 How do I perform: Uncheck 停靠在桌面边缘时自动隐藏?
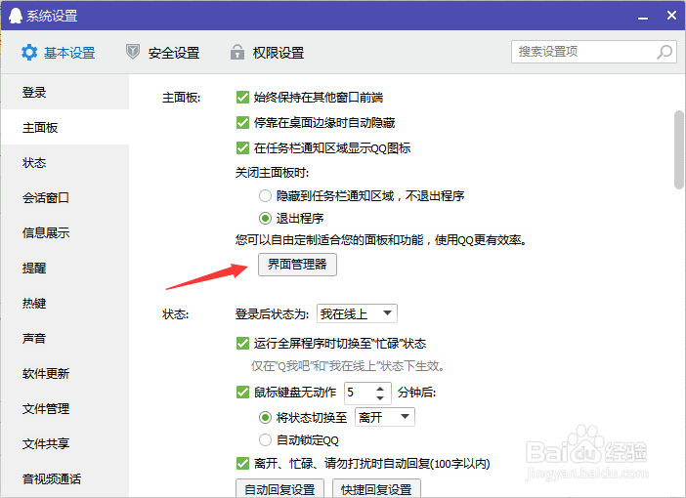[242, 122]
